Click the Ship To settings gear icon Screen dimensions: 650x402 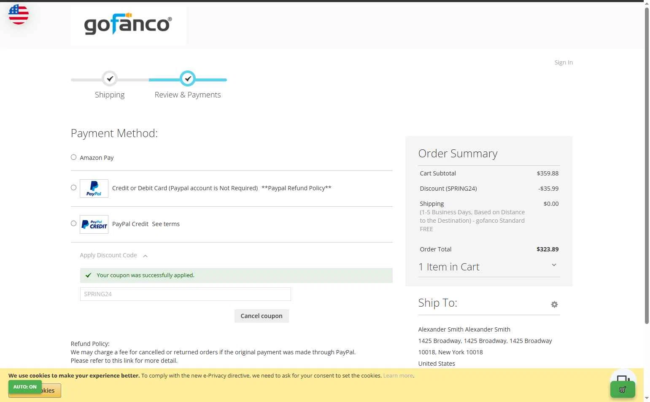(x=554, y=305)
